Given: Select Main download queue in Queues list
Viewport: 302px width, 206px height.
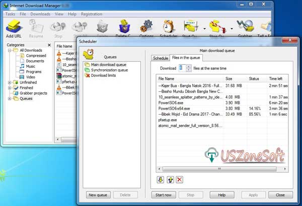Looking at the screenshot, I should 106,65.
